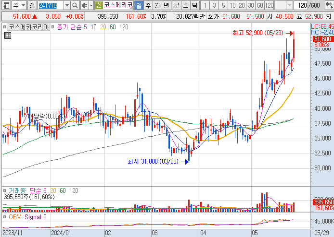Click the 전 button
The height and width of the screenshot is (237, 334).
pos(32,5)
